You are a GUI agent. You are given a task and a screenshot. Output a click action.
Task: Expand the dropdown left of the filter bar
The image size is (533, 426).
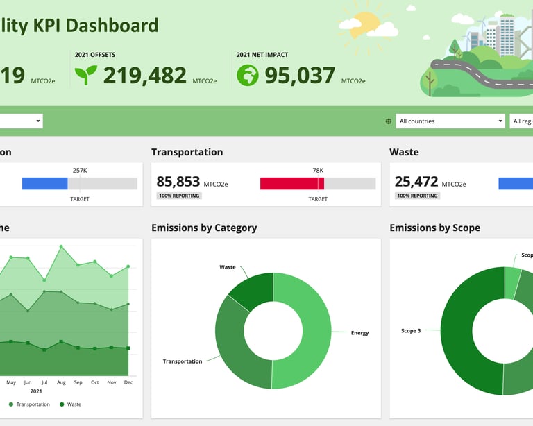coord(21,121)
